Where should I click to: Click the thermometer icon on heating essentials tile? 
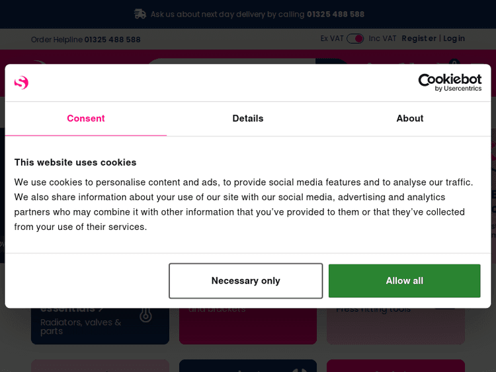(x=145, y=315)
